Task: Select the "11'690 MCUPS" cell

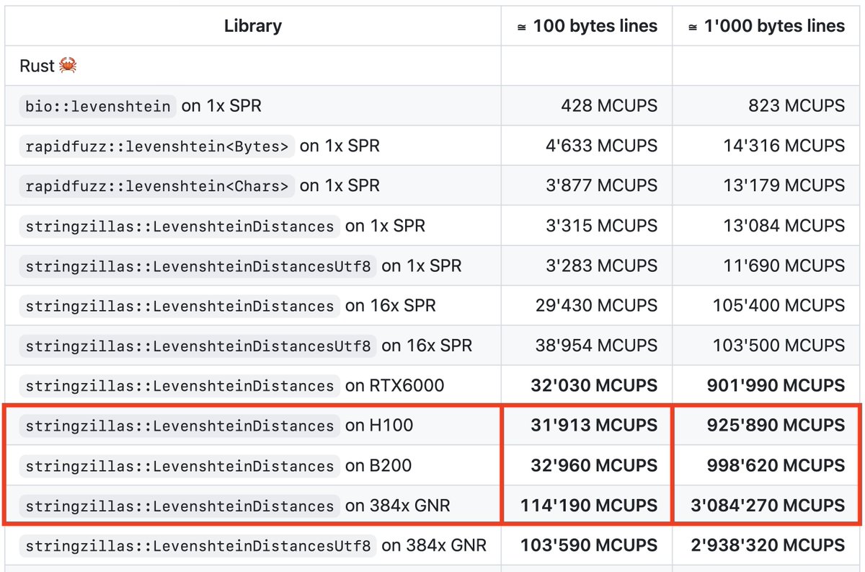Action: click(766, 266)
